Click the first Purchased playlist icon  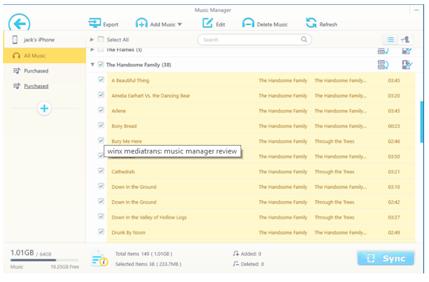pyautogui.click(x=17, y=71)
